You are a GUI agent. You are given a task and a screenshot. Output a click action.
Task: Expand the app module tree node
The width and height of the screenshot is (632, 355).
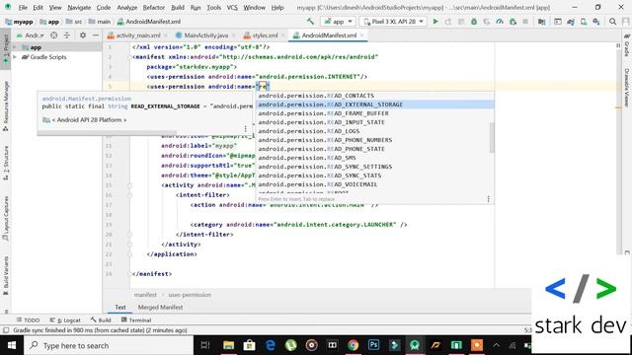click(x=16, y=47)
